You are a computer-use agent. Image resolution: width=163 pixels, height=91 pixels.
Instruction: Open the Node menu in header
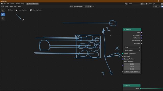click(x=19, y=7)
